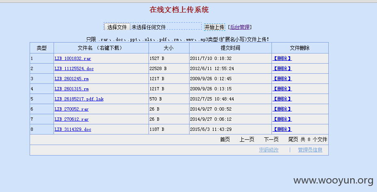This screenshot has width=377, height=192.
Task: Go to 首页 first page
Action: (x=225, y=139)
